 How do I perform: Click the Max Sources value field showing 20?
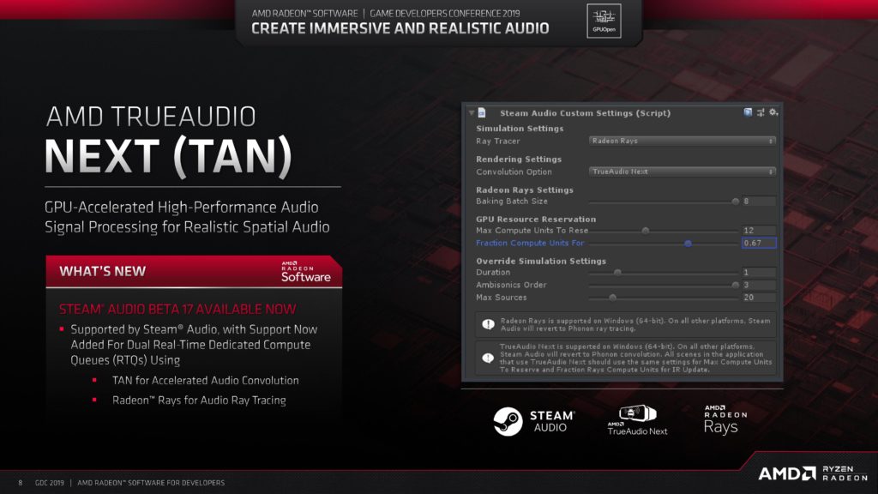759,298
